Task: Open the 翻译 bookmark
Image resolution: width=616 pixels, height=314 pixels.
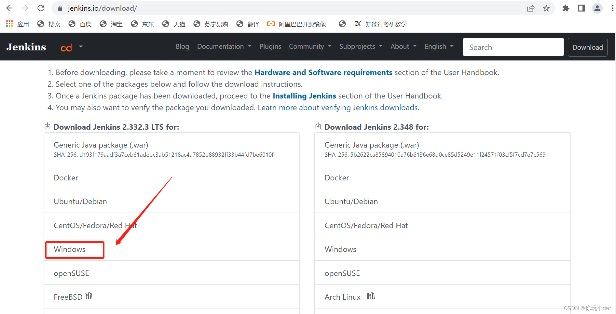Action: [x=248, y=24]
